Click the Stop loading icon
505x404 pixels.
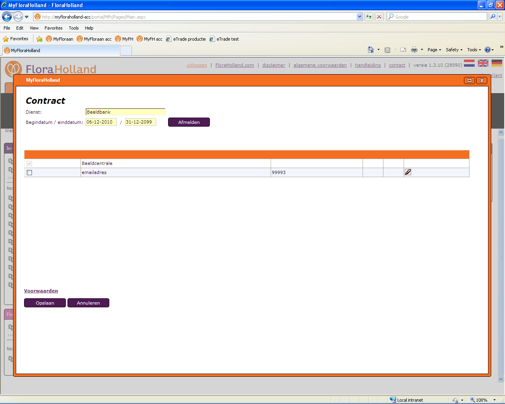[379, 17]
